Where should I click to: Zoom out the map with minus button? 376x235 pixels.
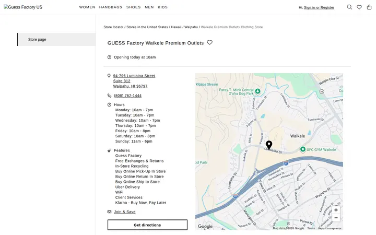pyautogui.click(x=336, y=218)
